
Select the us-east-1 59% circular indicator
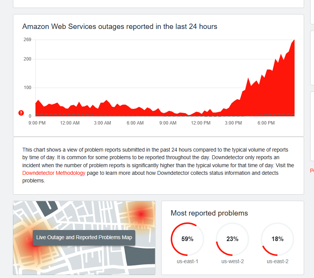[x=187, y=239]
